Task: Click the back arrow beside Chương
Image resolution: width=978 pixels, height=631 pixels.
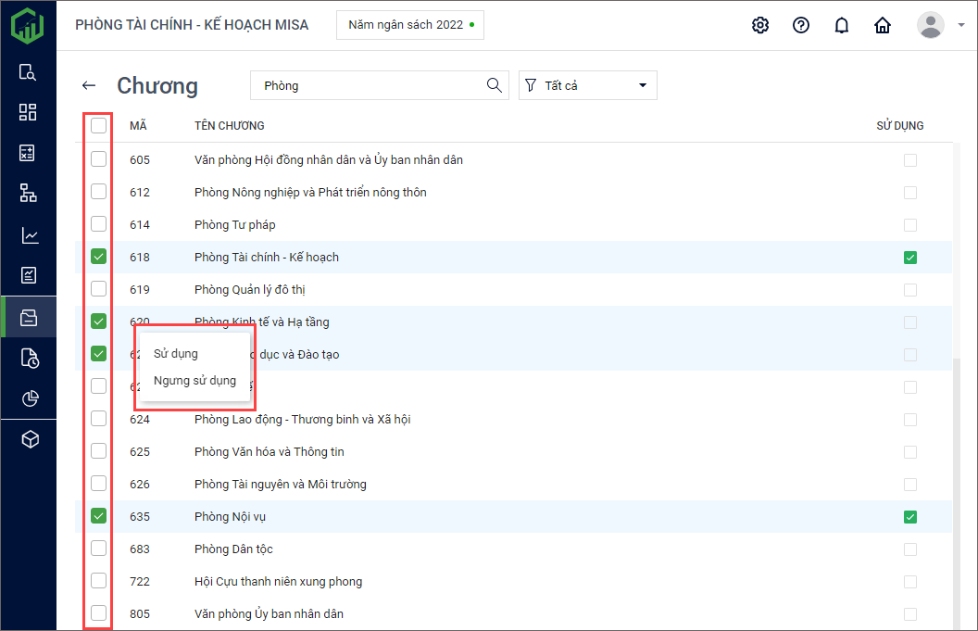Action: coord(89,85)
